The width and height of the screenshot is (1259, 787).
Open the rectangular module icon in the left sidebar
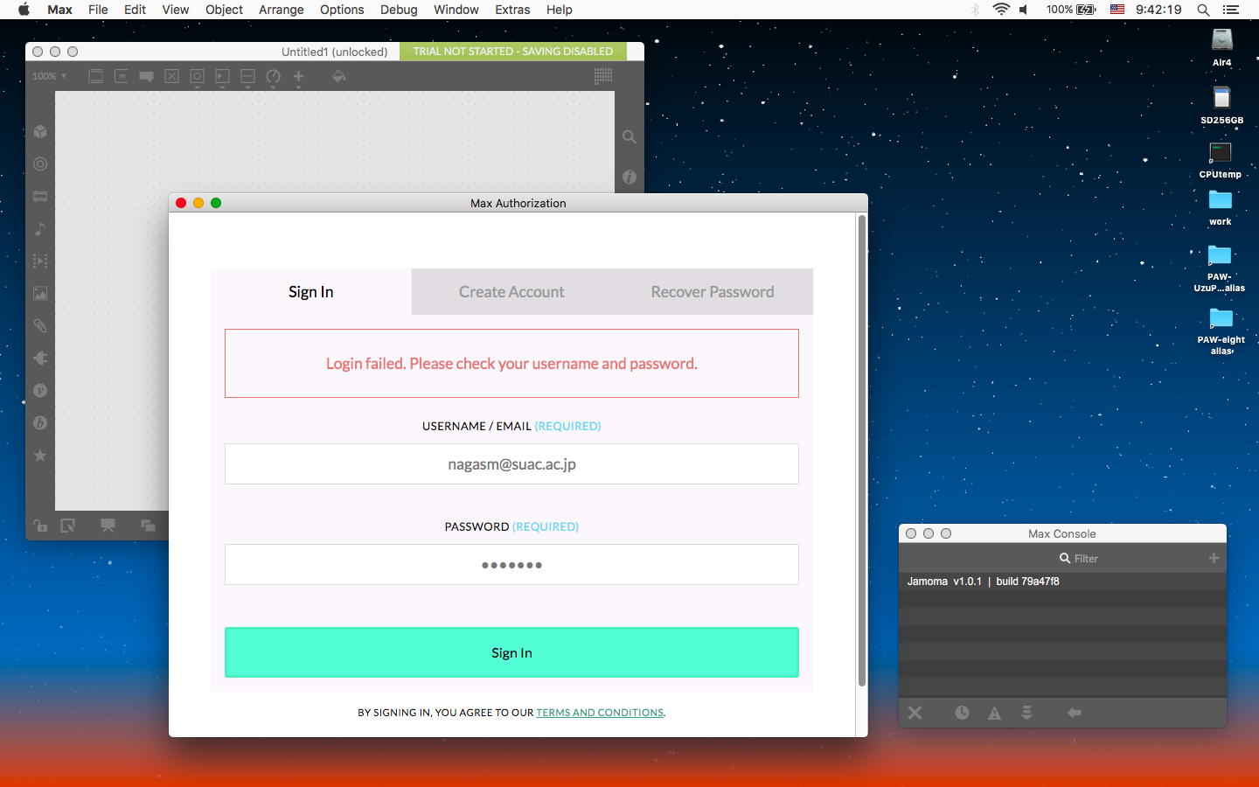pyautogui.click(x=40, y=196)
